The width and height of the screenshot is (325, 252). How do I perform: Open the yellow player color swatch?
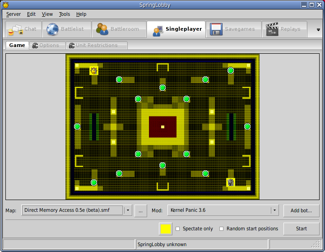coord(166,229)
